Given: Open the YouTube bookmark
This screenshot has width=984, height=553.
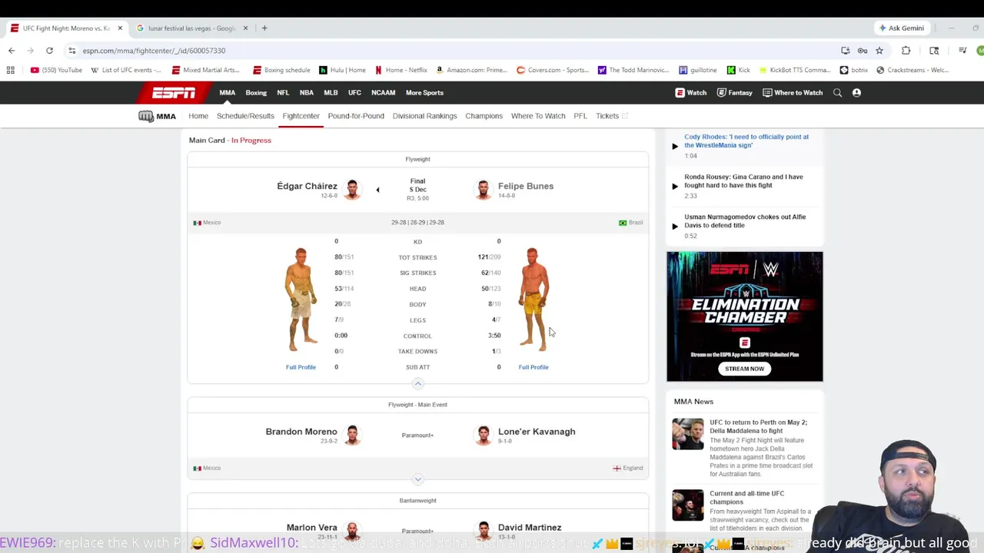Looking at the screenshot, I should coord(56,70).
